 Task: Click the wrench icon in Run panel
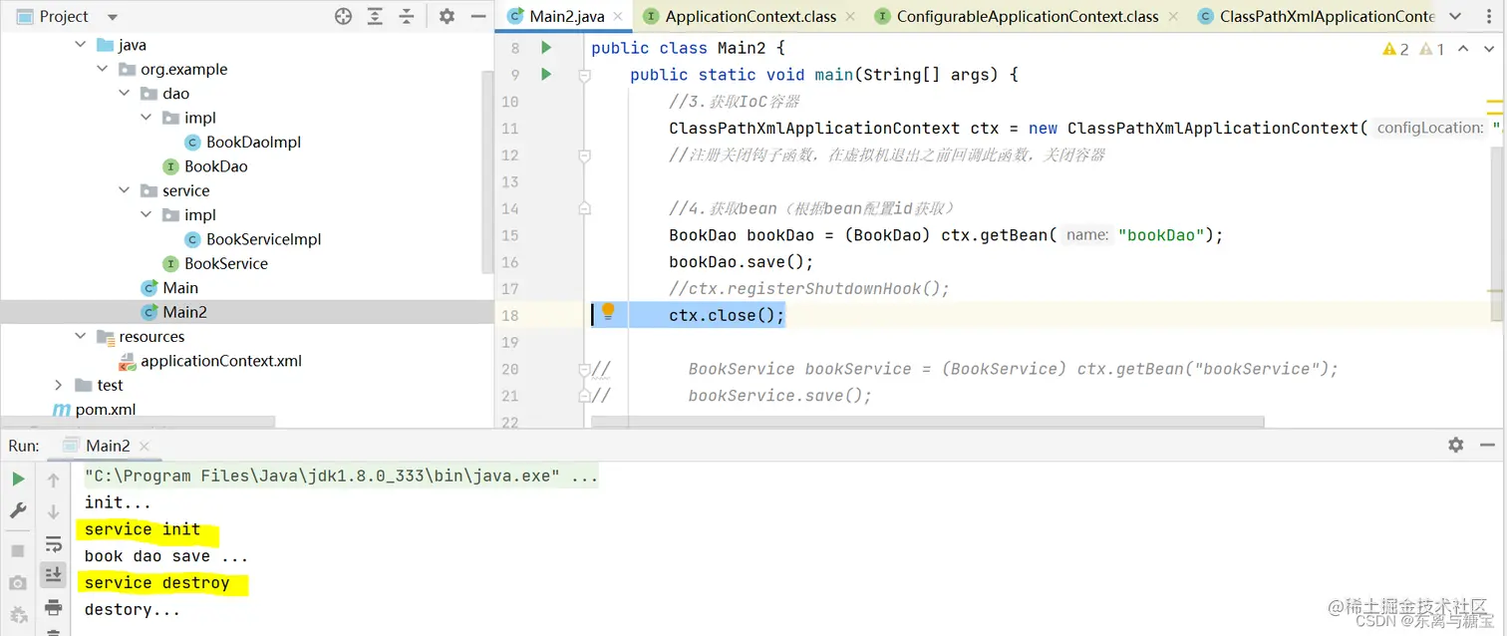18,510
